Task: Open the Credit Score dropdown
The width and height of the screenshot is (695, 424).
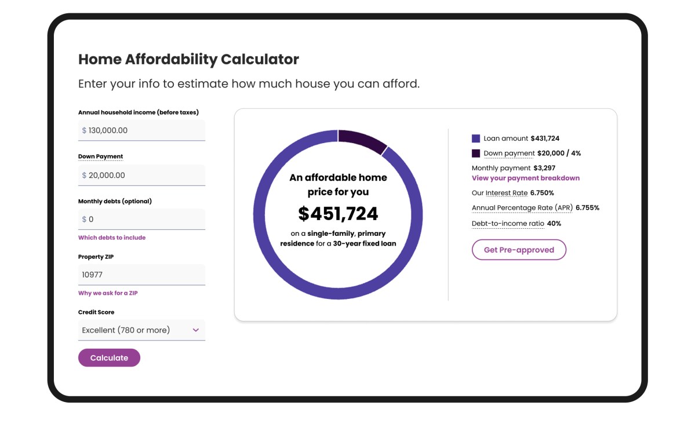Action: [x=141, y=330]
